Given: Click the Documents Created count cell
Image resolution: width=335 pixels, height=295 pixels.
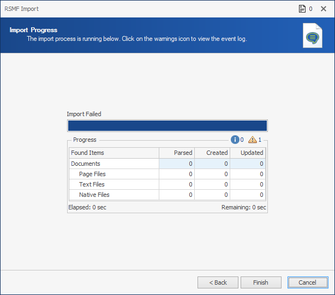Looking at the screenshot, I should coord(212,164).
